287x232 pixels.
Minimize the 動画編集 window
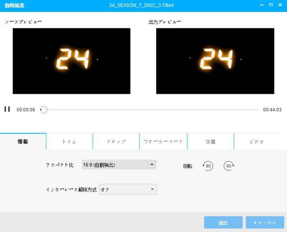click(x=262, y=5)
